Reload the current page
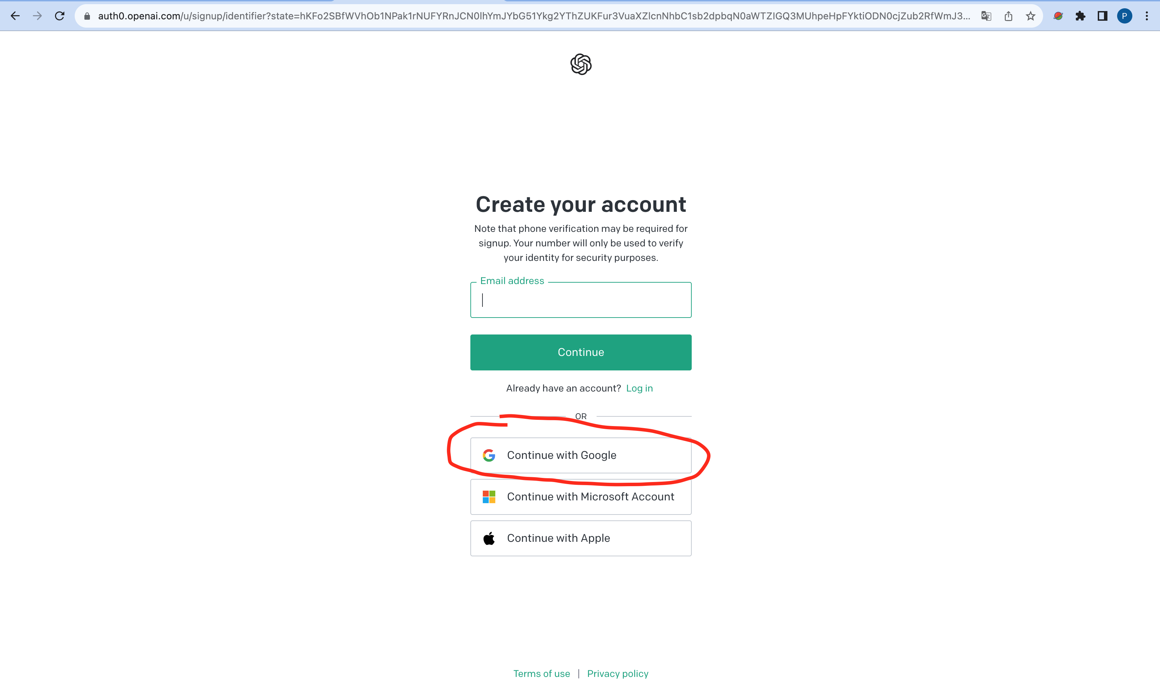 coord(60,16)
